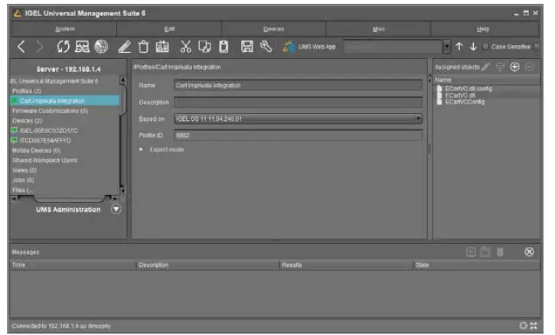Select ECartVD.dll.config in assigned objects
555x335 pixels.
click(x=468, y=89)
